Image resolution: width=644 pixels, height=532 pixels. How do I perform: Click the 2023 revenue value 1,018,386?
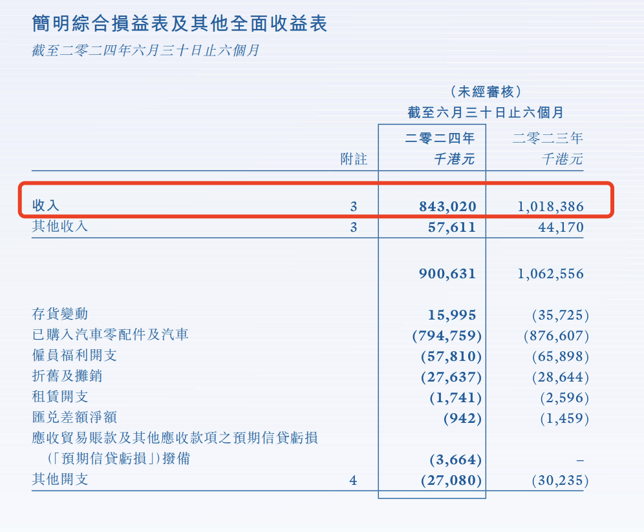[x=550, y=207]
